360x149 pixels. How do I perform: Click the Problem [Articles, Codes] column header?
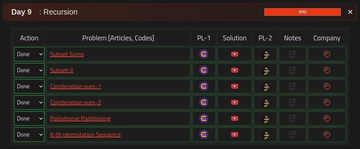tap(118, 38)
